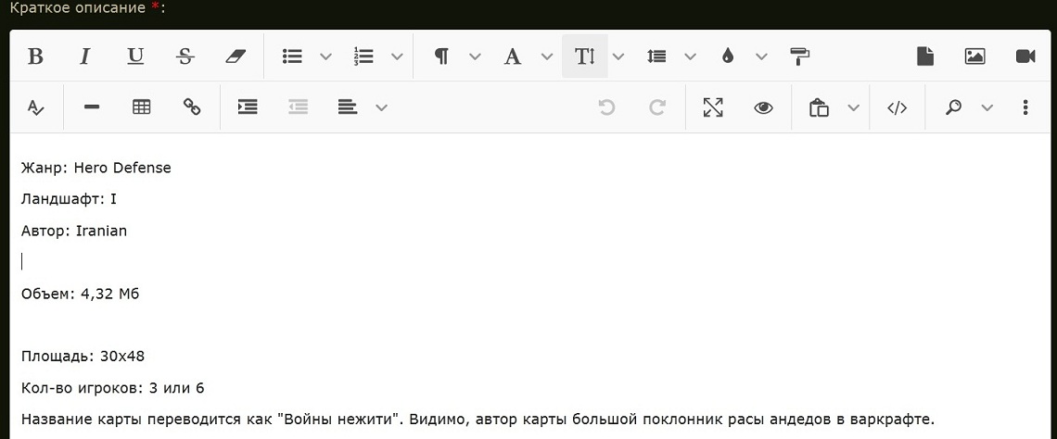Toggle underline formatting
Image resolution: width=1057 pixels, height=439 pixels.
[x=135, y=56]
